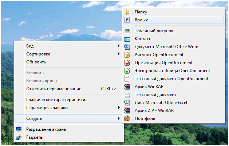Click the OpenDocument spreadsheet icon
229x146 pixels.
[x=127, y=71]
